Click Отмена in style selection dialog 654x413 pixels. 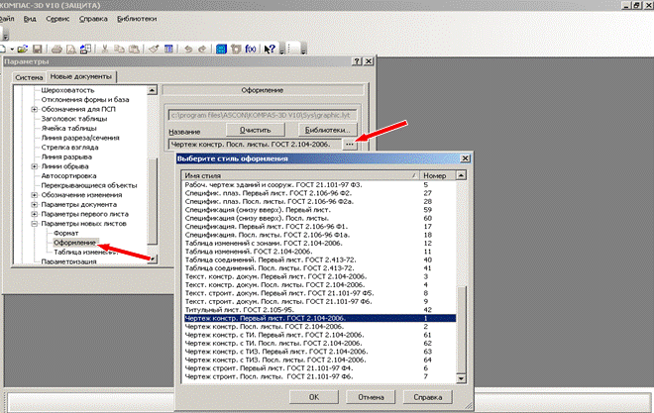(x=371, y=397)
